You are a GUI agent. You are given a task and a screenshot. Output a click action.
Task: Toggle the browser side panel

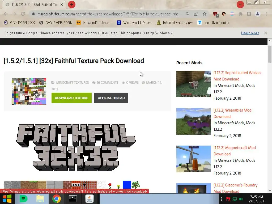pyautogui.click(x=249, y=14)
